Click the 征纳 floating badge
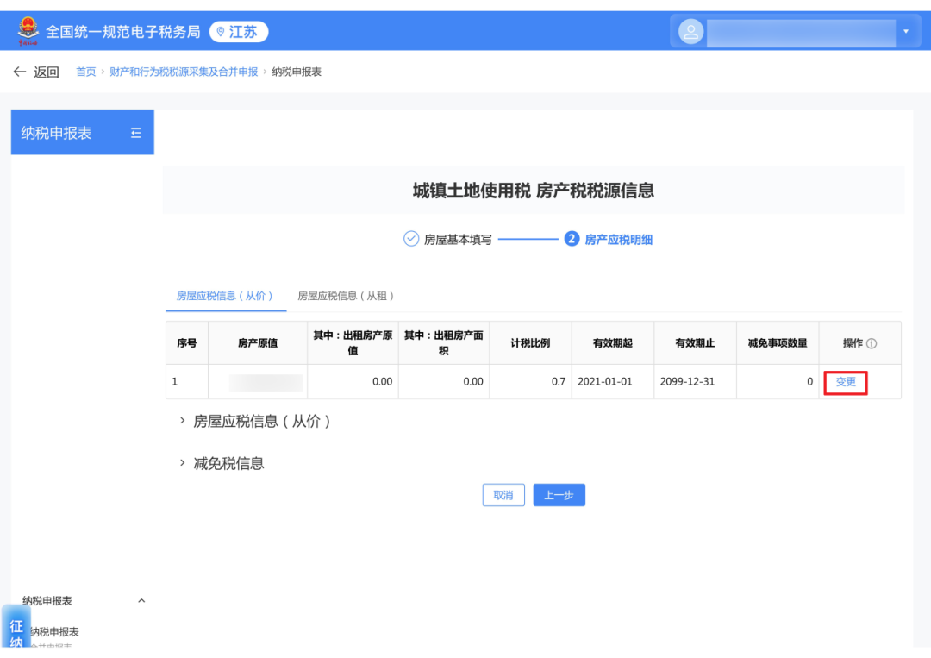Screen dimensions: 931x658 point(16,628)
